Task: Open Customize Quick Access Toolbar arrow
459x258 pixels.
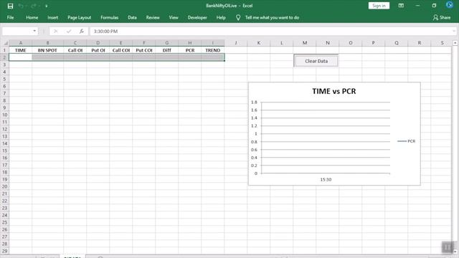Action: coord(46,6)
